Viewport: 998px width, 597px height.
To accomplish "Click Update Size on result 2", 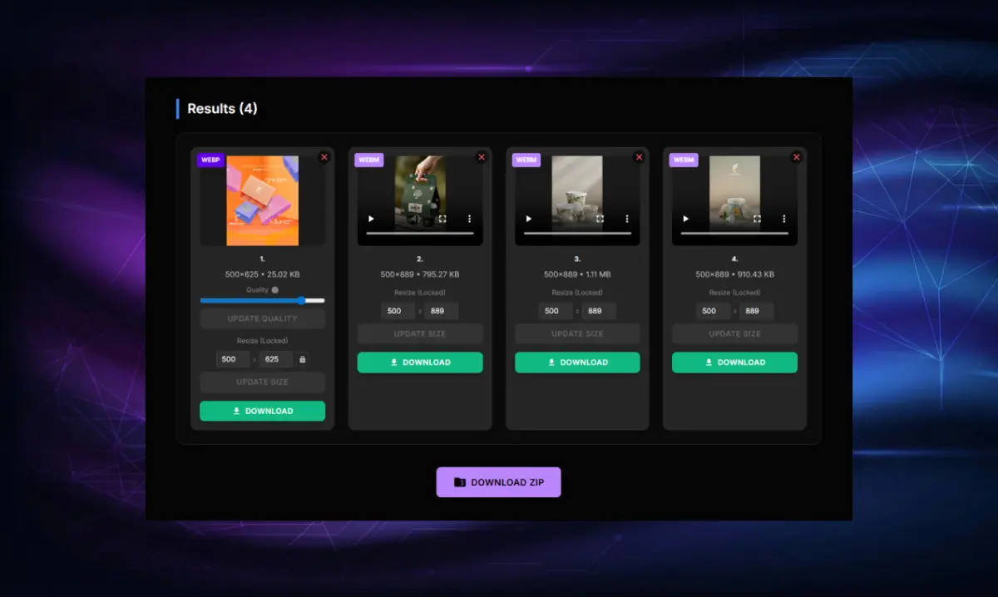I will 420,333.
